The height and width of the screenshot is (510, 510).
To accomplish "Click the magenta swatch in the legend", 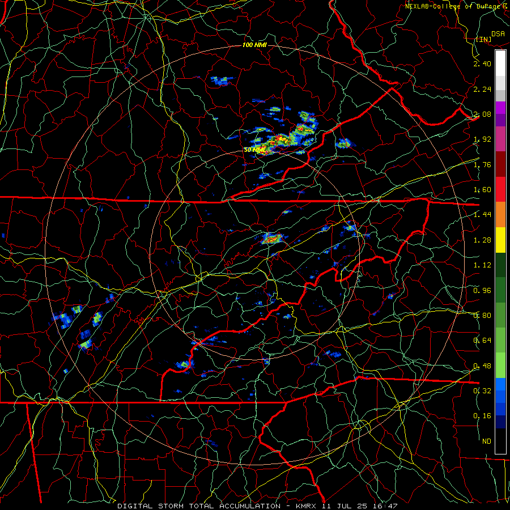I will [x=500, y=108].
